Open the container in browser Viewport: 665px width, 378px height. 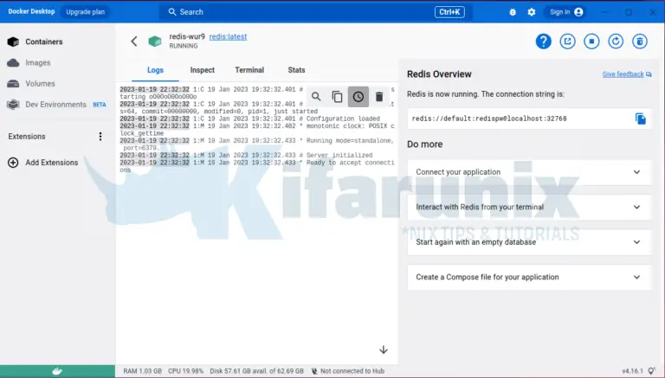[568, 42]
